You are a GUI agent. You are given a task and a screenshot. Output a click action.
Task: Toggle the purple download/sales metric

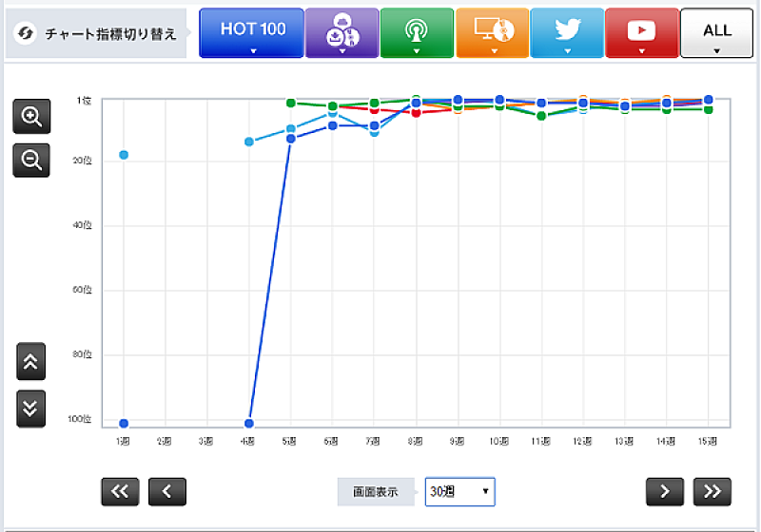[x=341, y=33]
